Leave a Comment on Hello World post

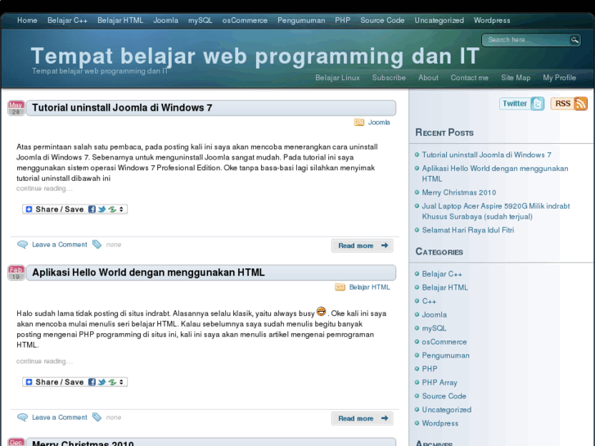(60, 417)
